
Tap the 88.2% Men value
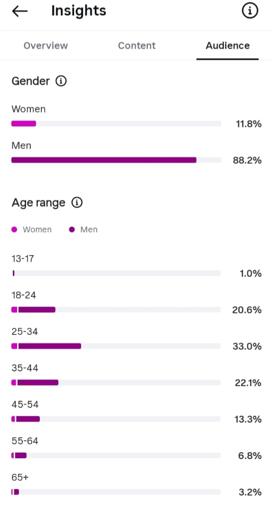click(247, 160)
